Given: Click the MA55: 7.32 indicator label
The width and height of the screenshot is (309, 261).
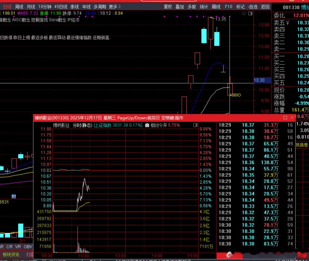Looking at the screenshot, I should (28, 13).
